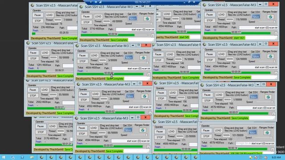This screenshot has width=285, height=160.
Task: Expand arrow beside progress bar in elapsed 129 window
Action: click(276, 34)
